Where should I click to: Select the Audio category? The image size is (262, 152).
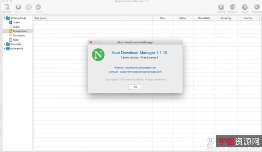click(16, 27)
